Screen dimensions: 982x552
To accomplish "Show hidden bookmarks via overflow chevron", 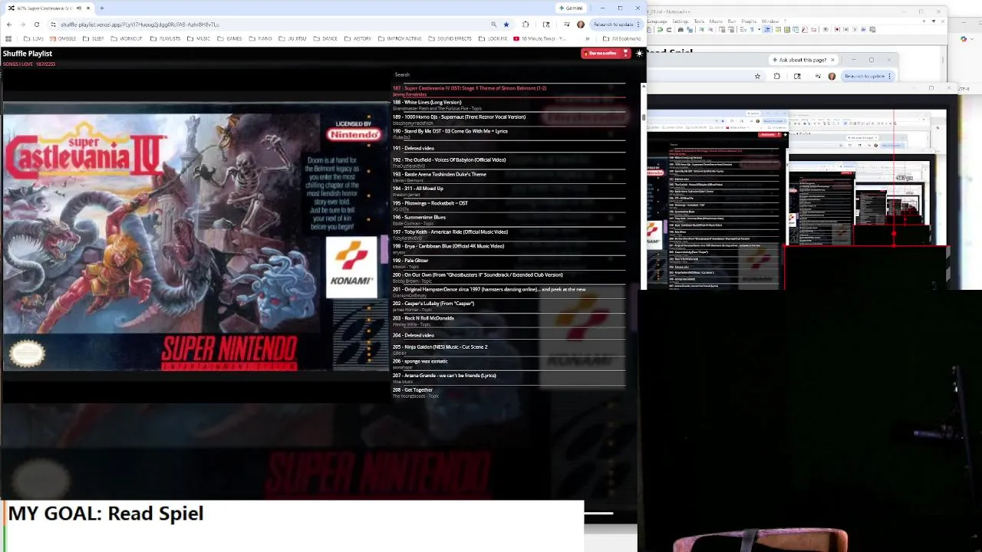I will [588, 38].
